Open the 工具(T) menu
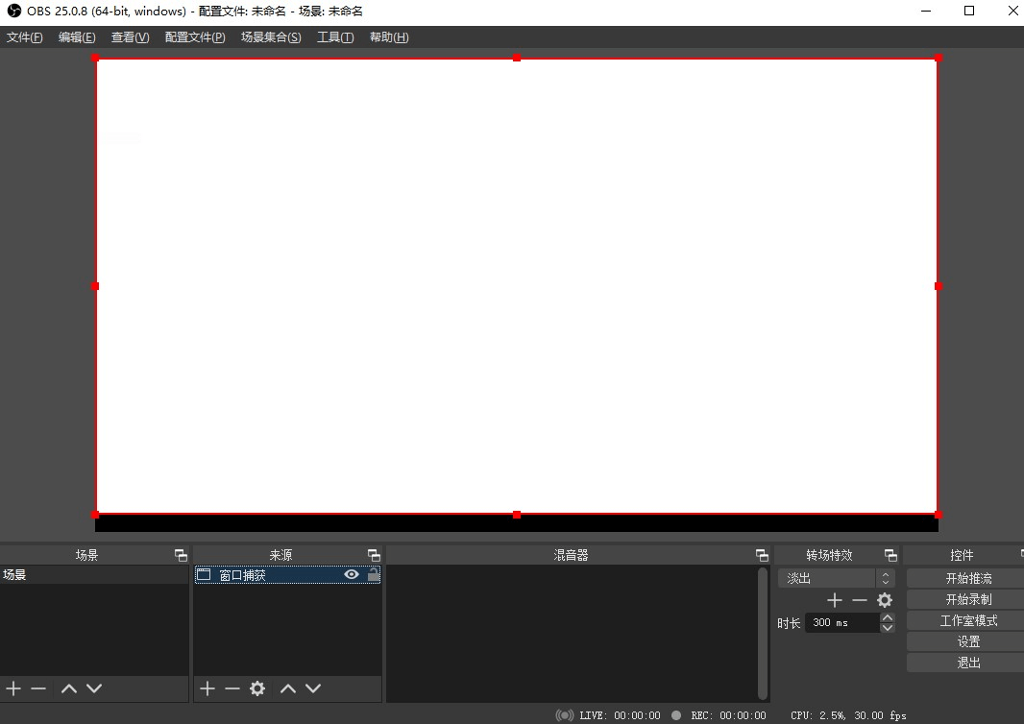The height and width of the screenshot is (724, 1024). click(x=335, y=37)
